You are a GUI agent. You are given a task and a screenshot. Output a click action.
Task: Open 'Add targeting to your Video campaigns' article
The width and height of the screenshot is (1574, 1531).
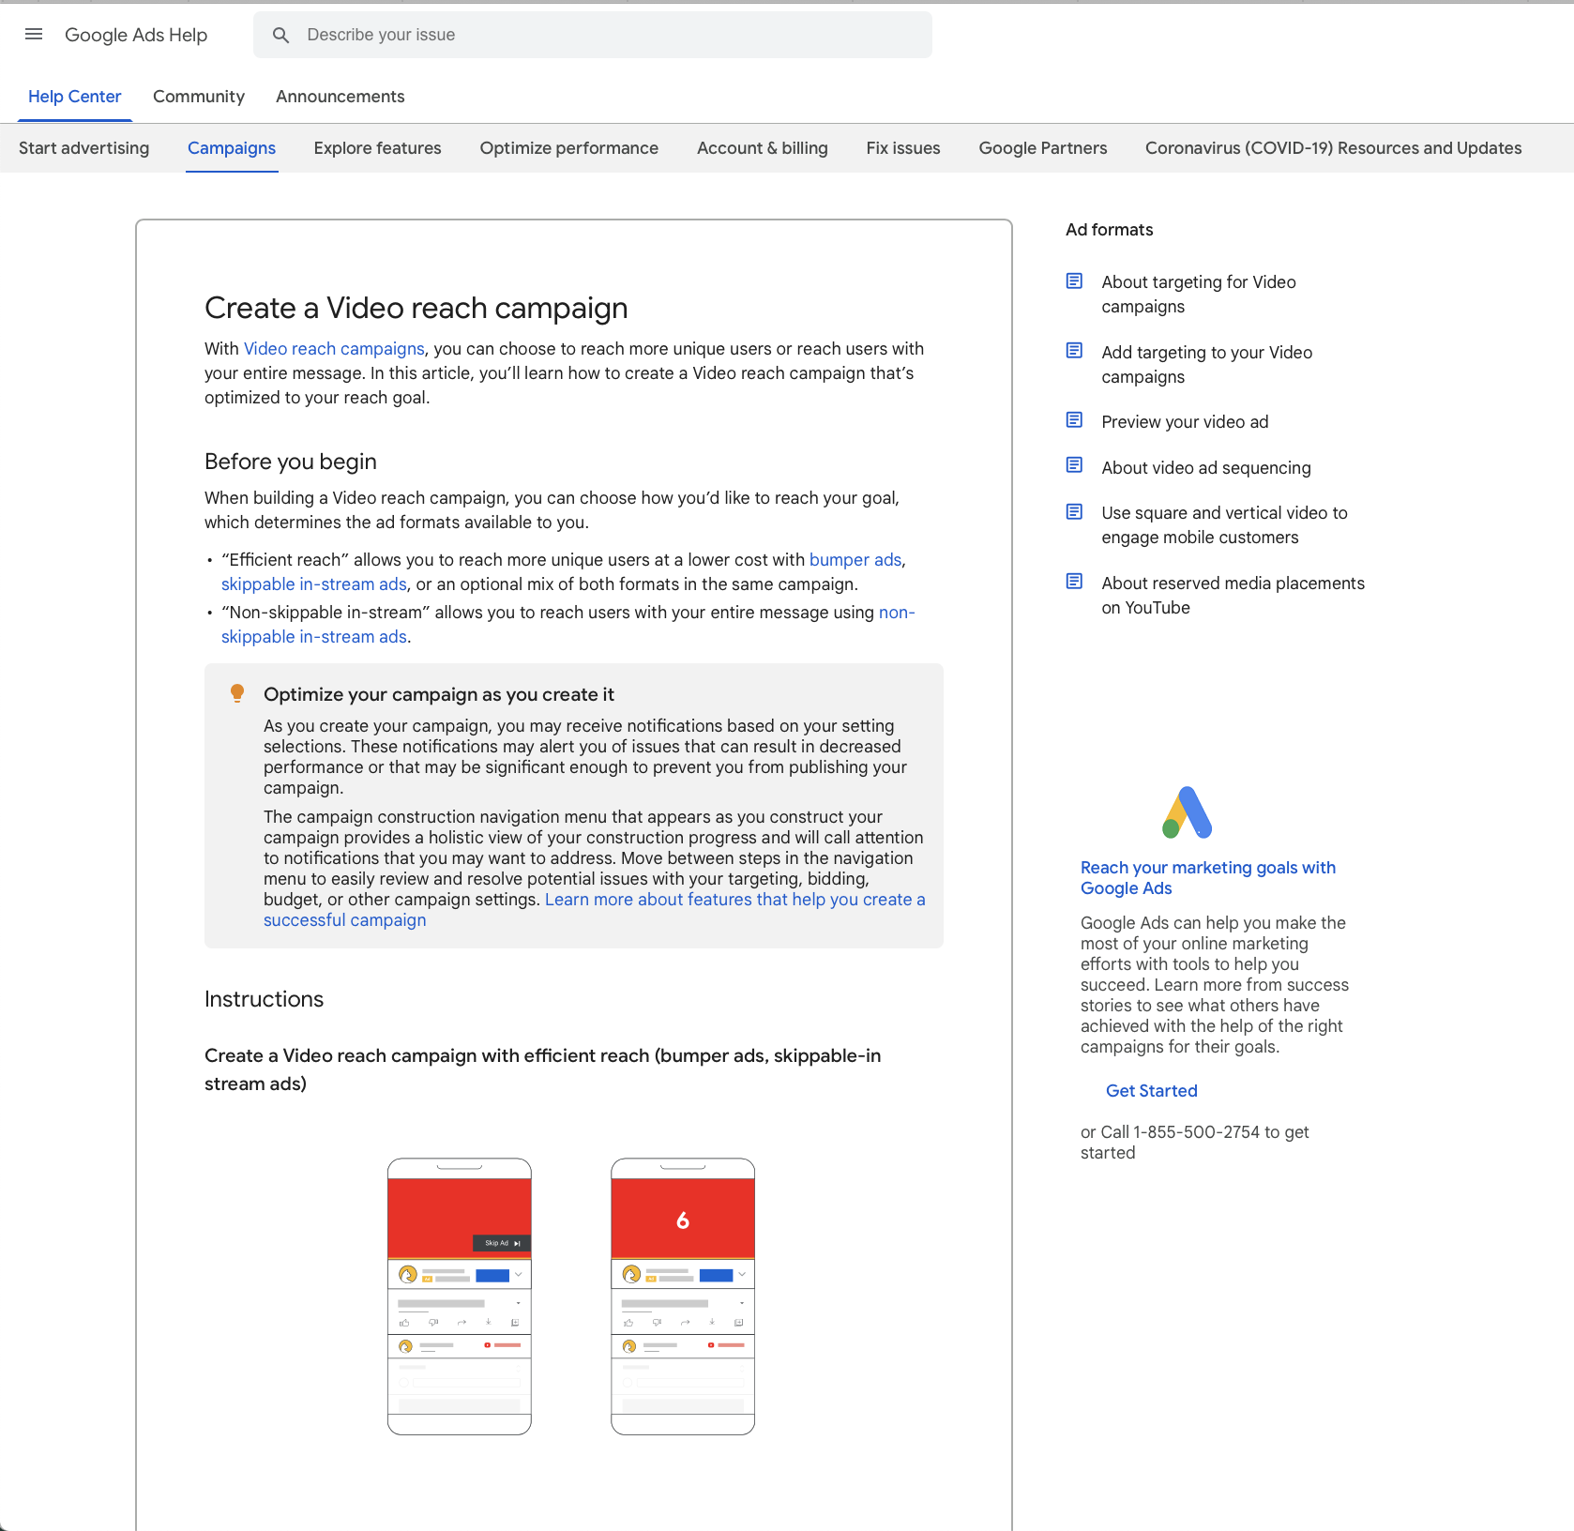[1206, 365]
